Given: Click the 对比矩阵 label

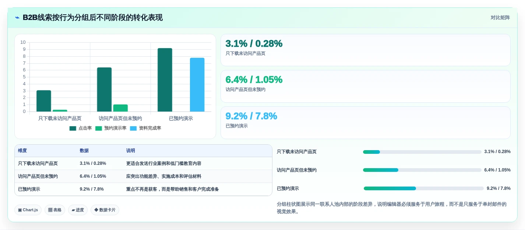Looking at the screenshot, I should (x=500, y=18).
